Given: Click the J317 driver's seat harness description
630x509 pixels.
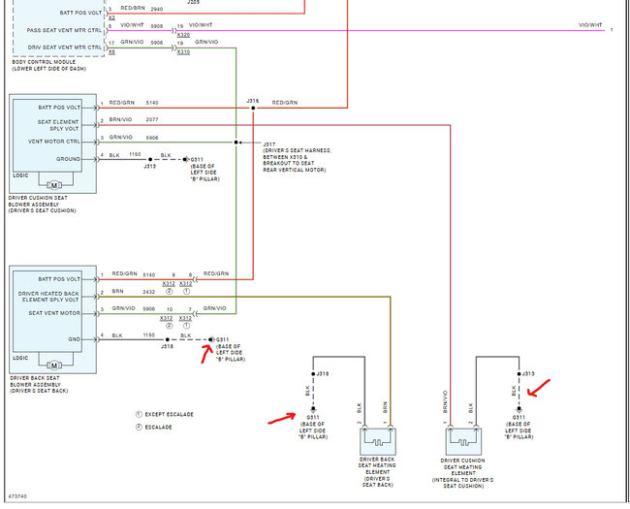Looking at the screenshot, I should pyautogui.click(x=297, y=157).
